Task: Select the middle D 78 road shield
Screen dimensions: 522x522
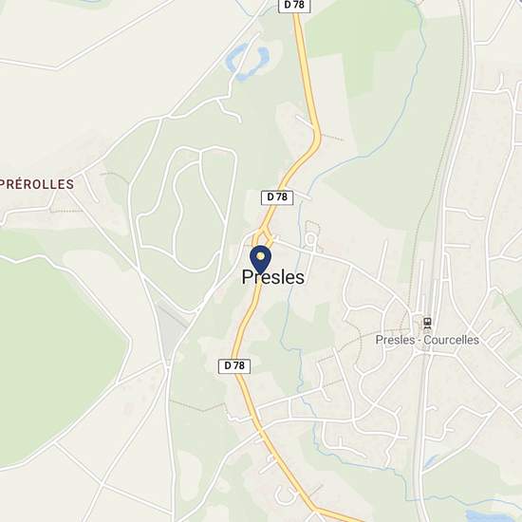Action: pos(277,197)
